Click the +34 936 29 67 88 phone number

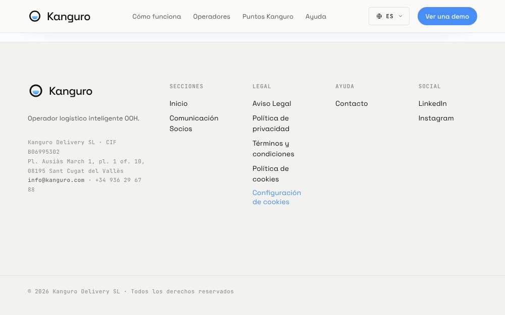click(x=84, y=185)
